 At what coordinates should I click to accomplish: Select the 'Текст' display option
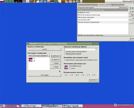tap(70, 68)
